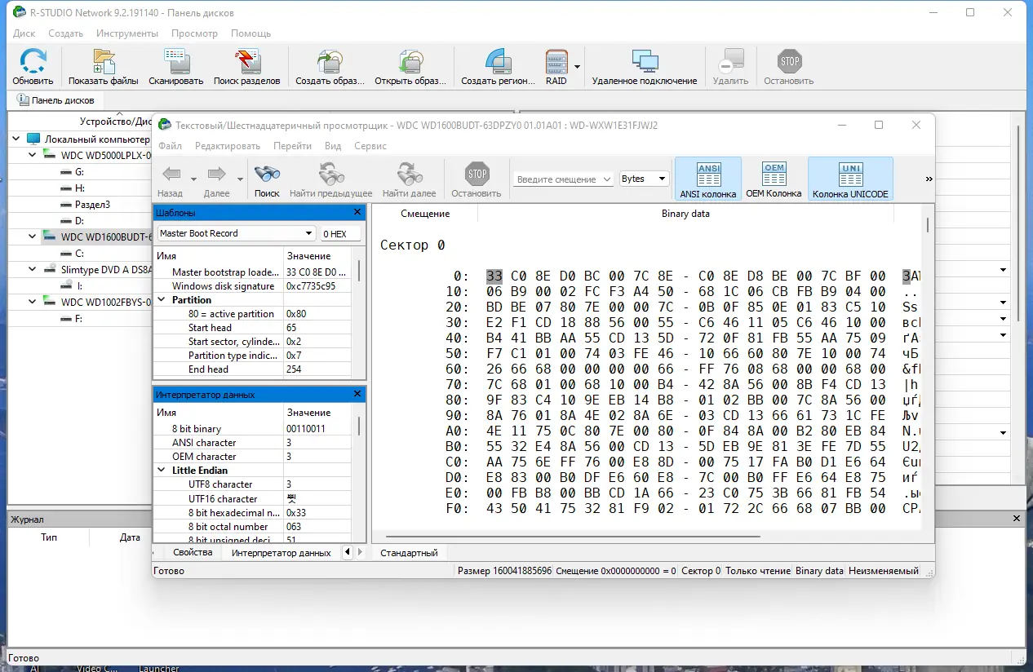Collapse the Локальный компьютер tree node

16,139
